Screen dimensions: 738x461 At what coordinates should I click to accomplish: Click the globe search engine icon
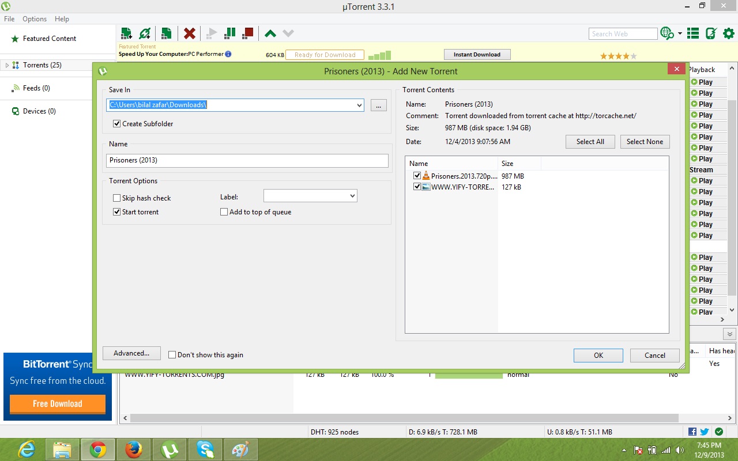[x=667, y=33]
